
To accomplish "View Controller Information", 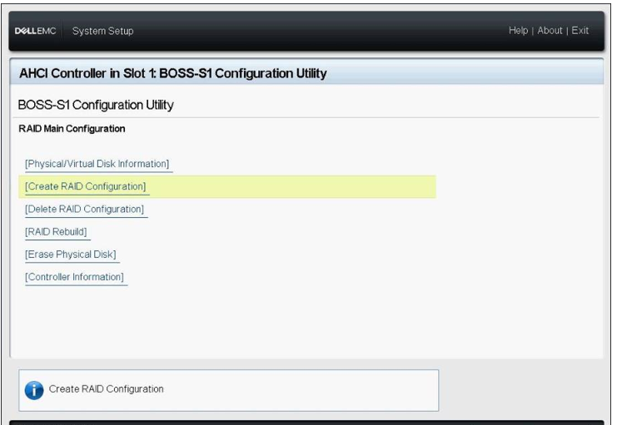I will [x=74, y=277].
